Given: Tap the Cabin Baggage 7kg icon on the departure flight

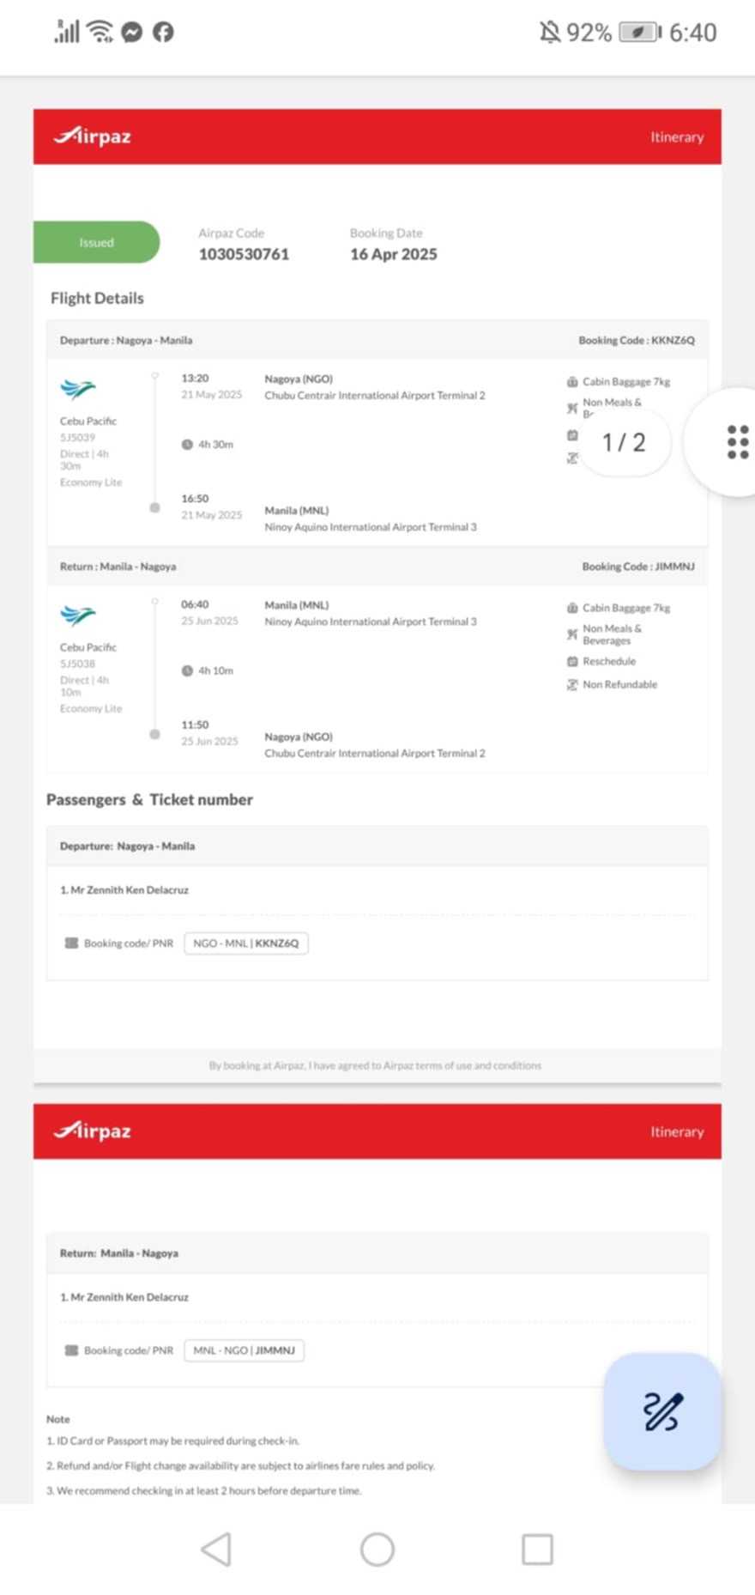Looking at the screenshot, I should coord(572,381).
